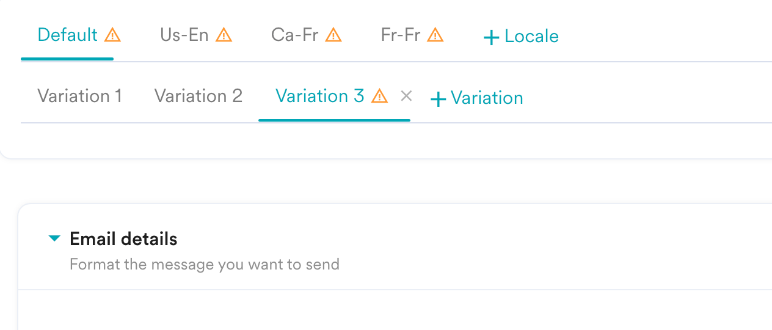Open the Us-En locale tab

tap(184, 35)
